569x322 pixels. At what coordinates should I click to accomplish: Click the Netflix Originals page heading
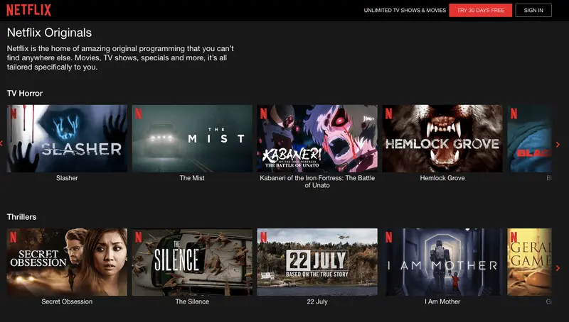49,33
